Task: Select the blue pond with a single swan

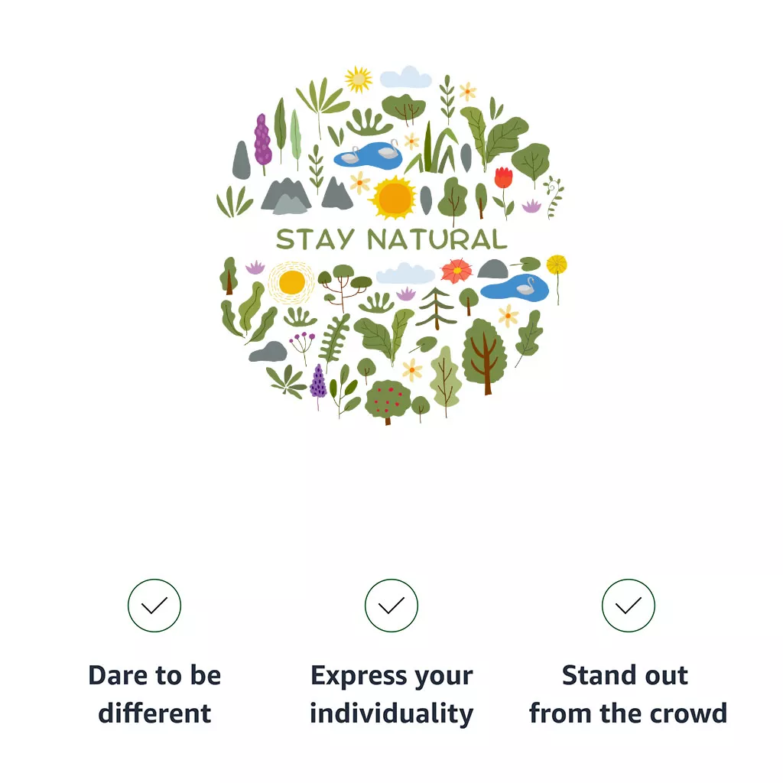Action: click(515, 288)
